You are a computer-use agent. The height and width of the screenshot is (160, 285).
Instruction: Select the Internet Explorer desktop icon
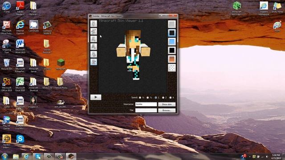click(20, 28)
